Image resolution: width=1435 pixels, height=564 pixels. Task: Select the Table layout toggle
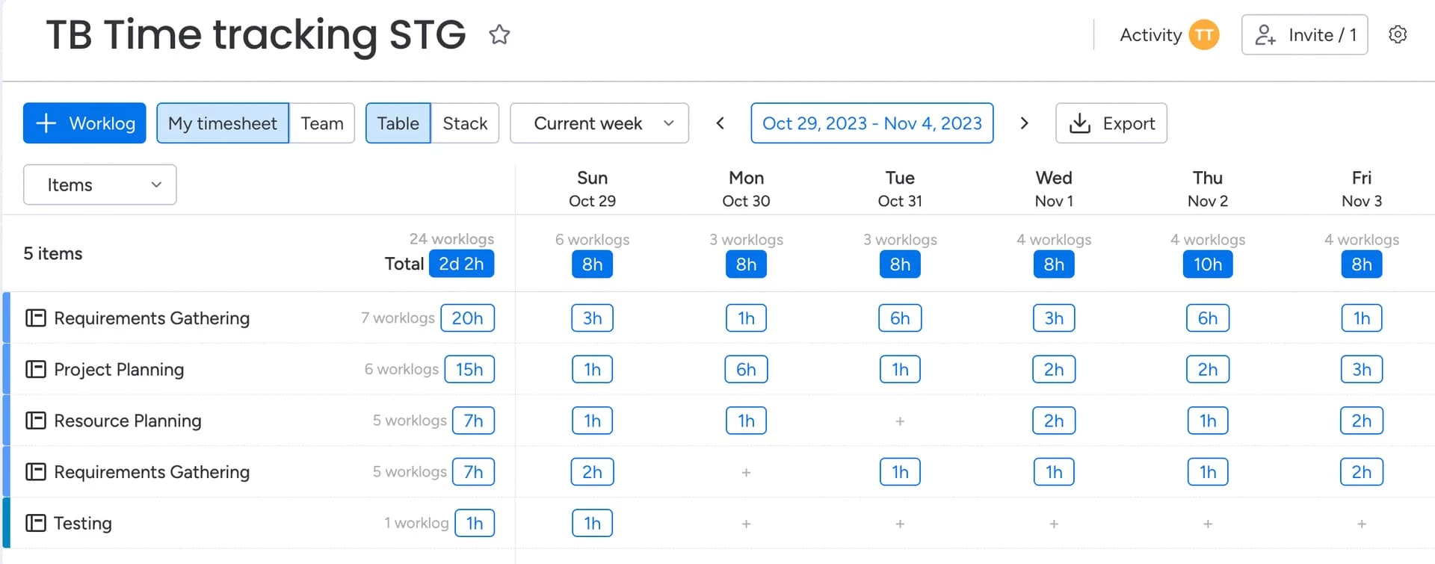(x=398, y=123)
